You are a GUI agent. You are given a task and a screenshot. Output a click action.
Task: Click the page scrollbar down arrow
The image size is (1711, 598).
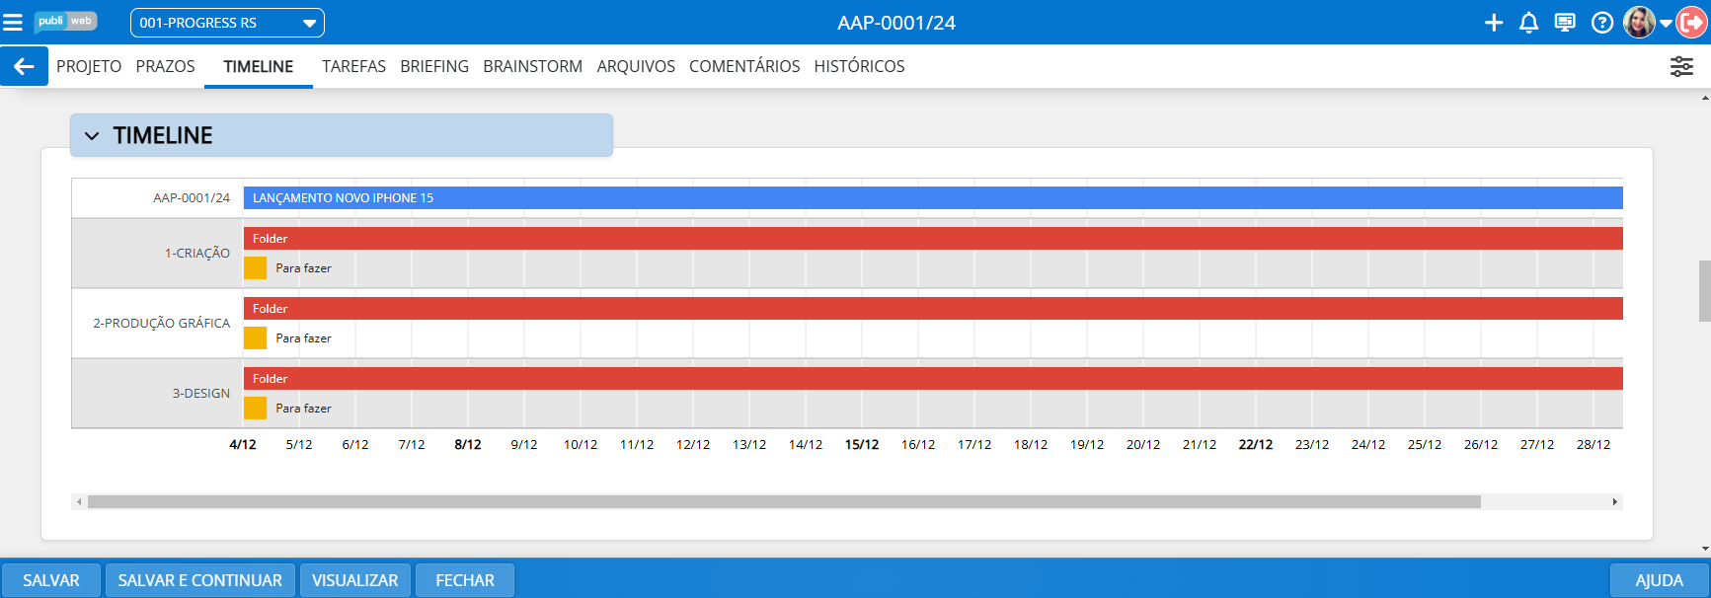(x=1705, y=550)
